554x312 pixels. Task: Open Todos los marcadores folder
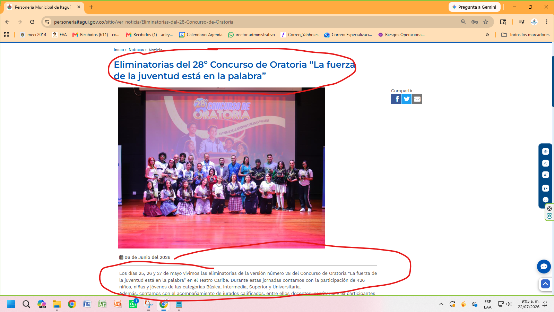(x=525, y=35)
